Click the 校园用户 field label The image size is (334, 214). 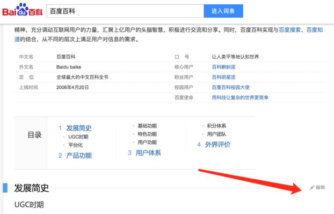pos(184,87)
